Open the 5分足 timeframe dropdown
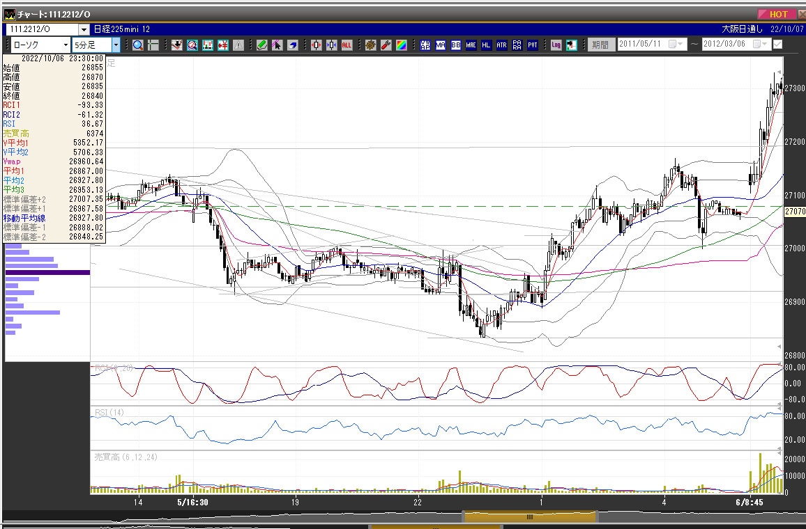This screenshot has height=529, width=806. (116, 45)
